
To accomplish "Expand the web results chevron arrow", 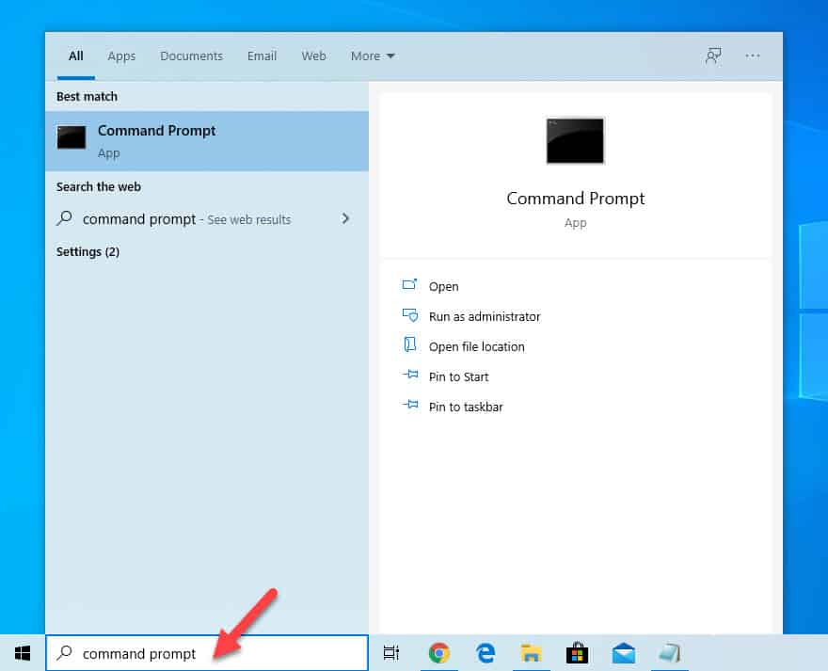I will tap(345, 218).
